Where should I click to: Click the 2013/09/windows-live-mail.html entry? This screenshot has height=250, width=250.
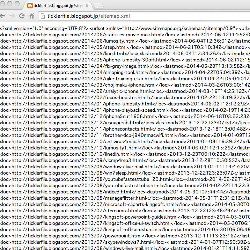(125, 167)
